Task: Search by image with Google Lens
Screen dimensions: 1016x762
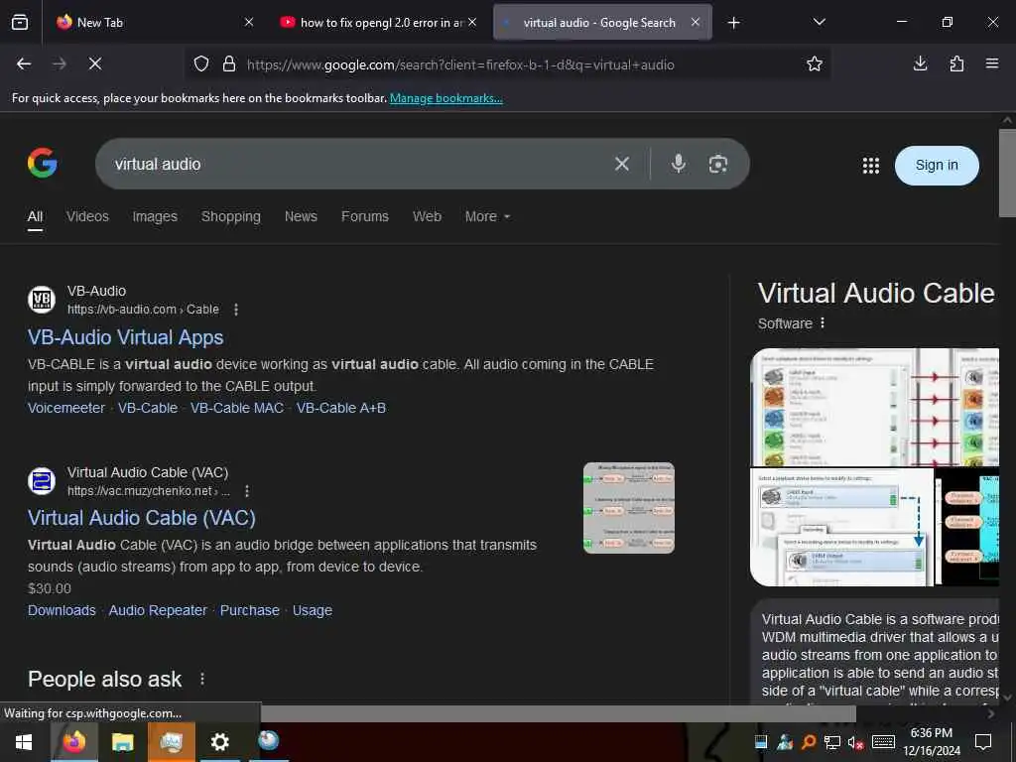Action: [x=718, y=164]
